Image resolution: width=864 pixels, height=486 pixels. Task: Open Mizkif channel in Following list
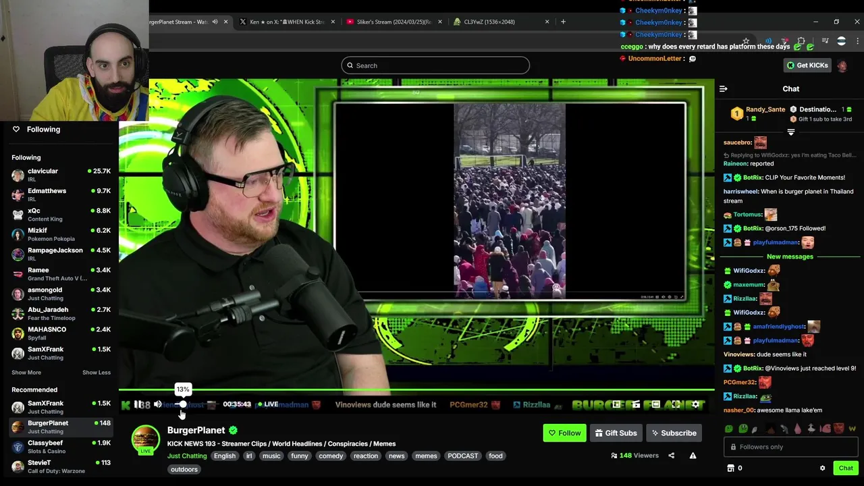tap(61, 234)
